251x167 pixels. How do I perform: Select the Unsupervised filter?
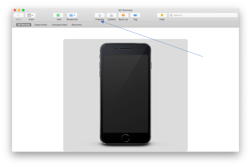coord(59,25)
